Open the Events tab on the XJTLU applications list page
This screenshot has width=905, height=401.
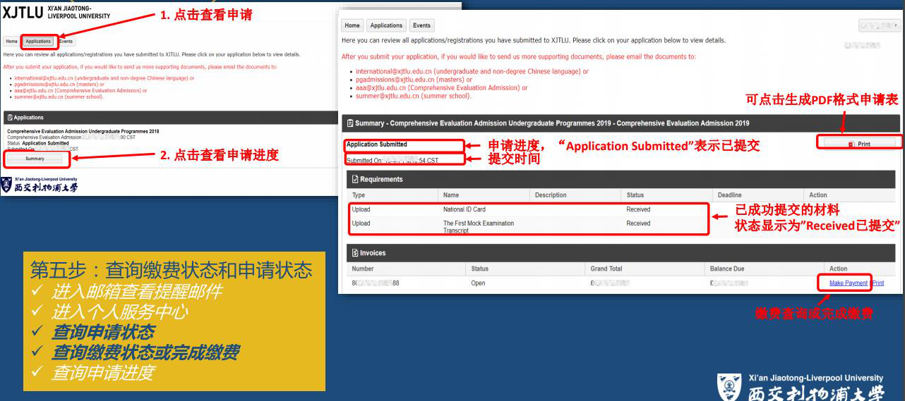click(x=66, y=42)
